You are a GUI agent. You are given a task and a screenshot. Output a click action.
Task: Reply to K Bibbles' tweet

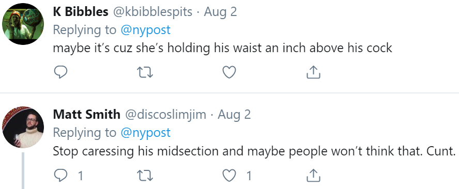click(61, 72)
